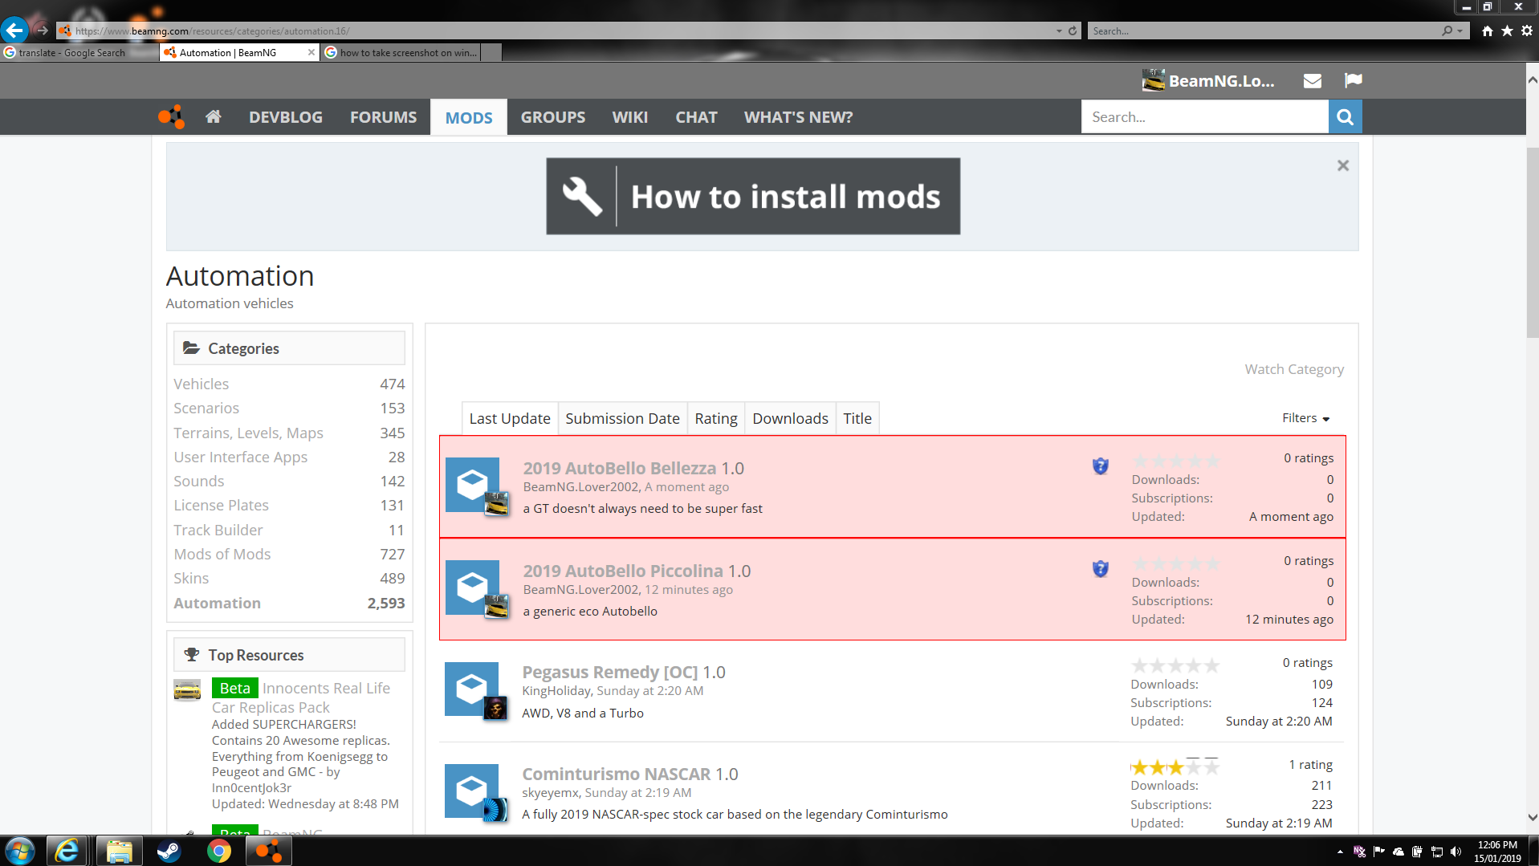Image resolution: width=1539 pixels, height=866 pixels.
Task: Click the site Search... input field
Action: 1204,117
